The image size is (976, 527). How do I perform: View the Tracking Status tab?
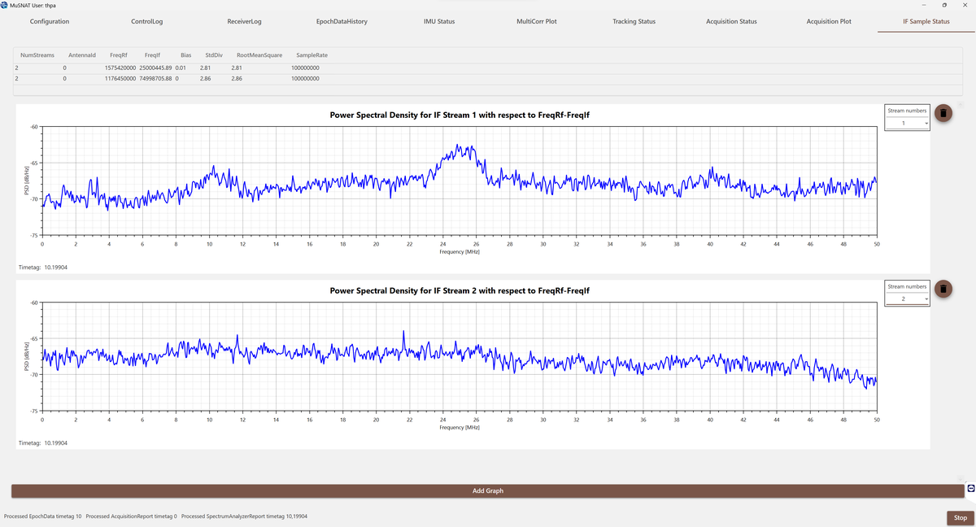(x=634, y=21)
